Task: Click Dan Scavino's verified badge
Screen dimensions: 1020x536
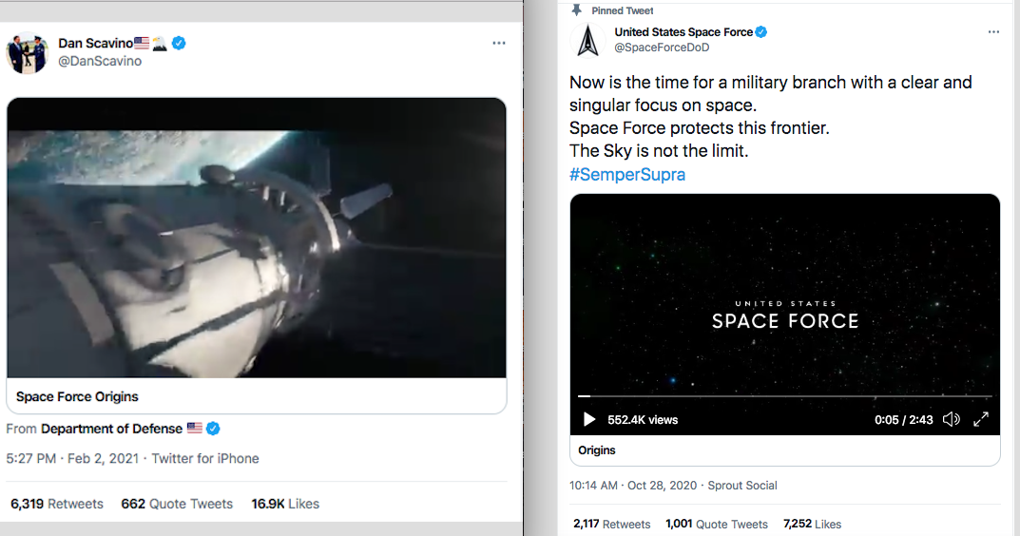Action: [x=179, y=44]
